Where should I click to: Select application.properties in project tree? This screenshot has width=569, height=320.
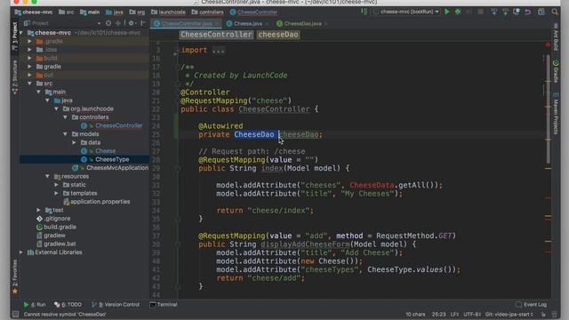pos(100,202)
